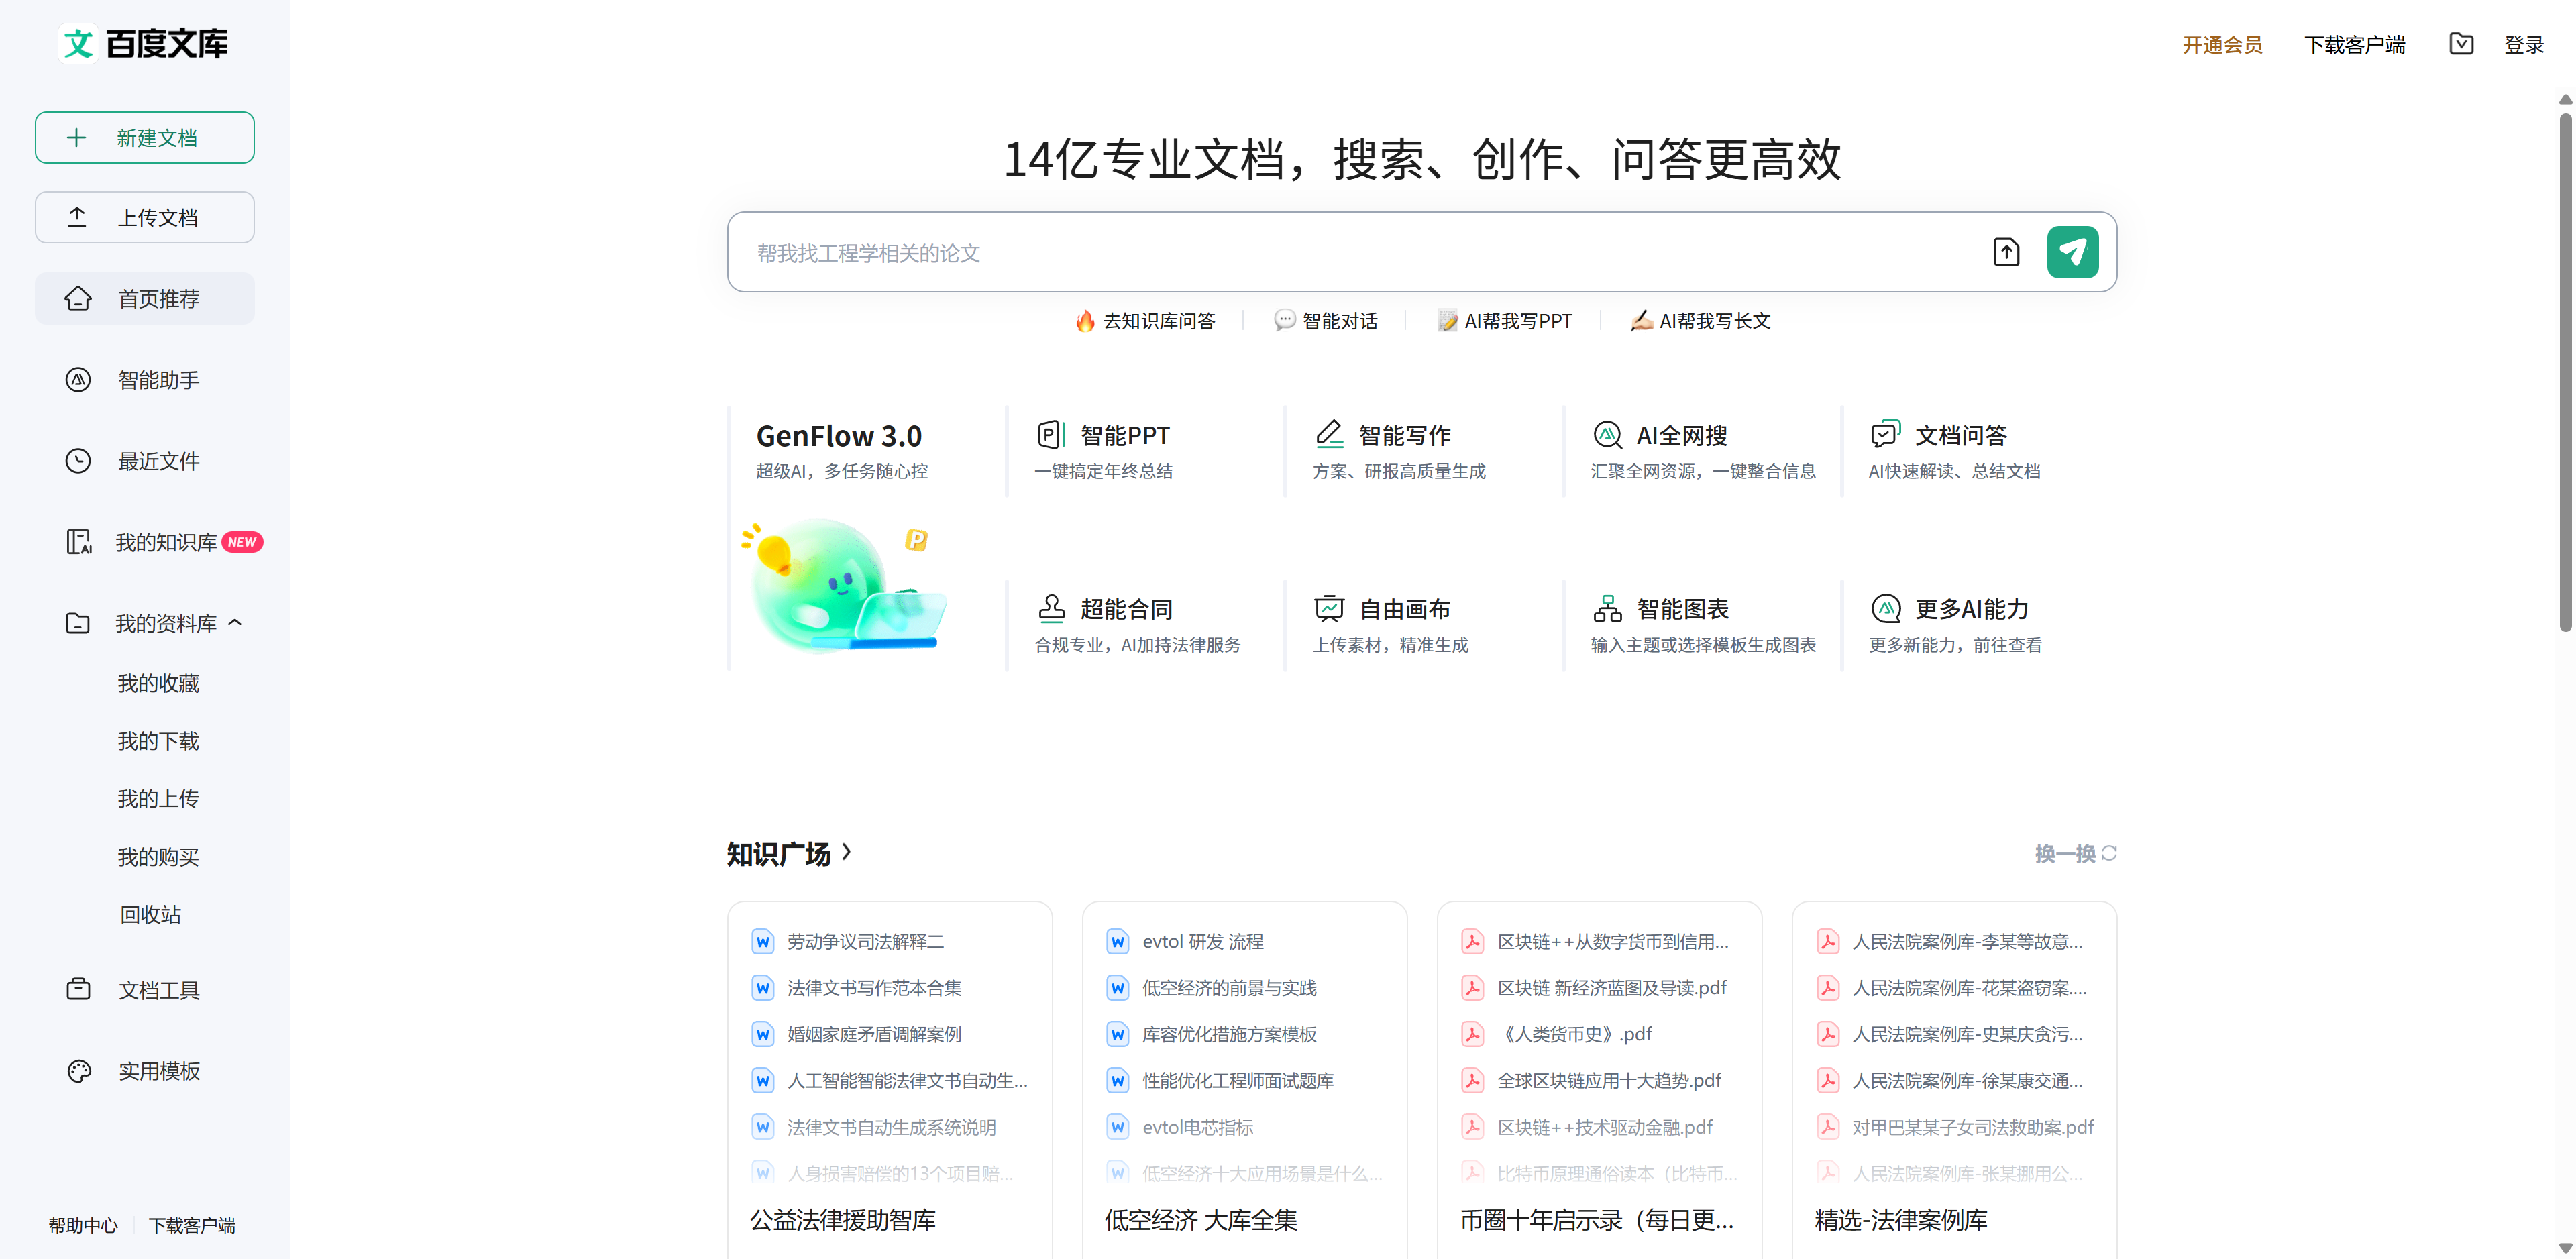This screenshot has width=2576, height=1259.
Task: Go to 我的收藏 under 我的资料库
Action: [x=158, y=683]
